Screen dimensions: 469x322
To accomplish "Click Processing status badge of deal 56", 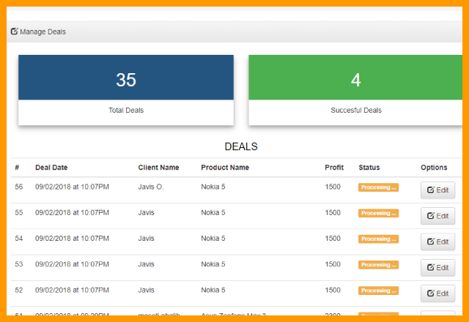I will click(x=378, y=187).
